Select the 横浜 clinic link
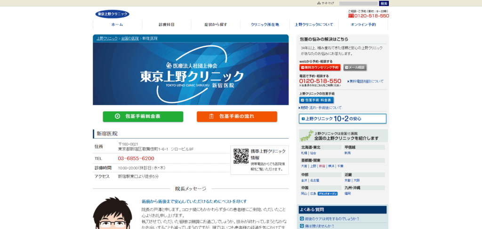Image resolution: width=482 pixels, height=229 pixels. (x=331, y=166)
